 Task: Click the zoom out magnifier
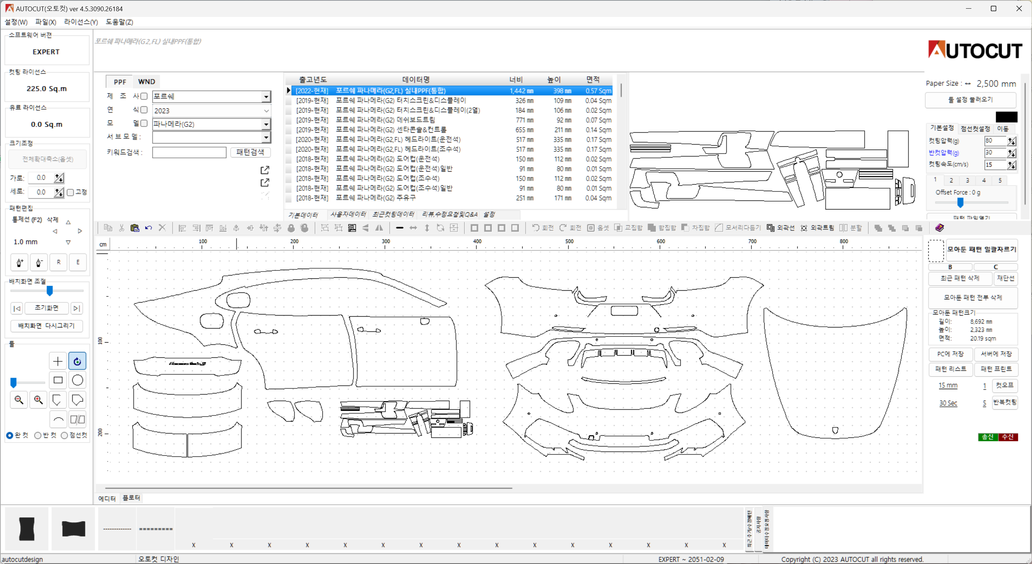tap(19, 400)
